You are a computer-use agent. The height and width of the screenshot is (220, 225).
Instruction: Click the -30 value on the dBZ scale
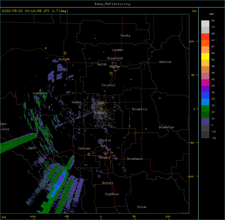pyautogui.click(x=214, y=138)
